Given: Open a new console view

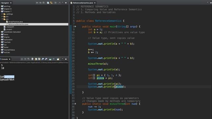Looking at the screenshot, I should tap(58, 59).
